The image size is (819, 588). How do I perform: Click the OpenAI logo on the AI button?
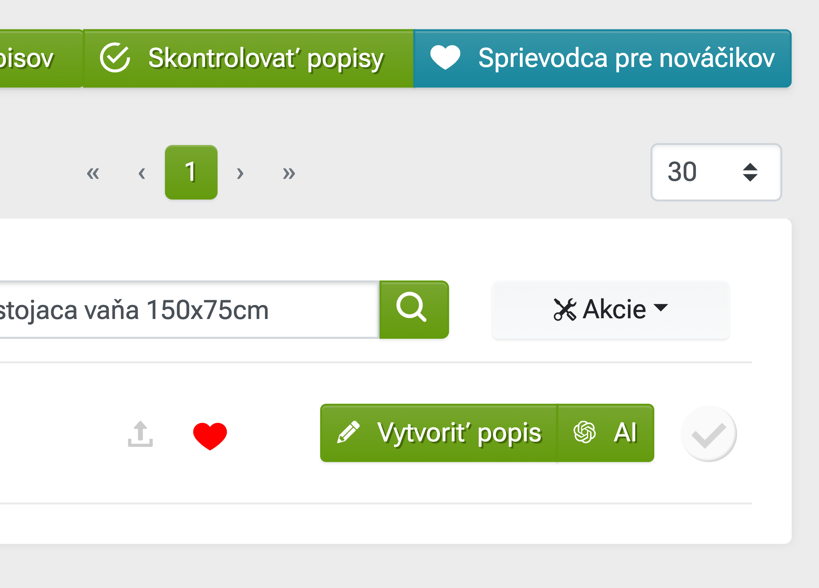click(584, 433)
